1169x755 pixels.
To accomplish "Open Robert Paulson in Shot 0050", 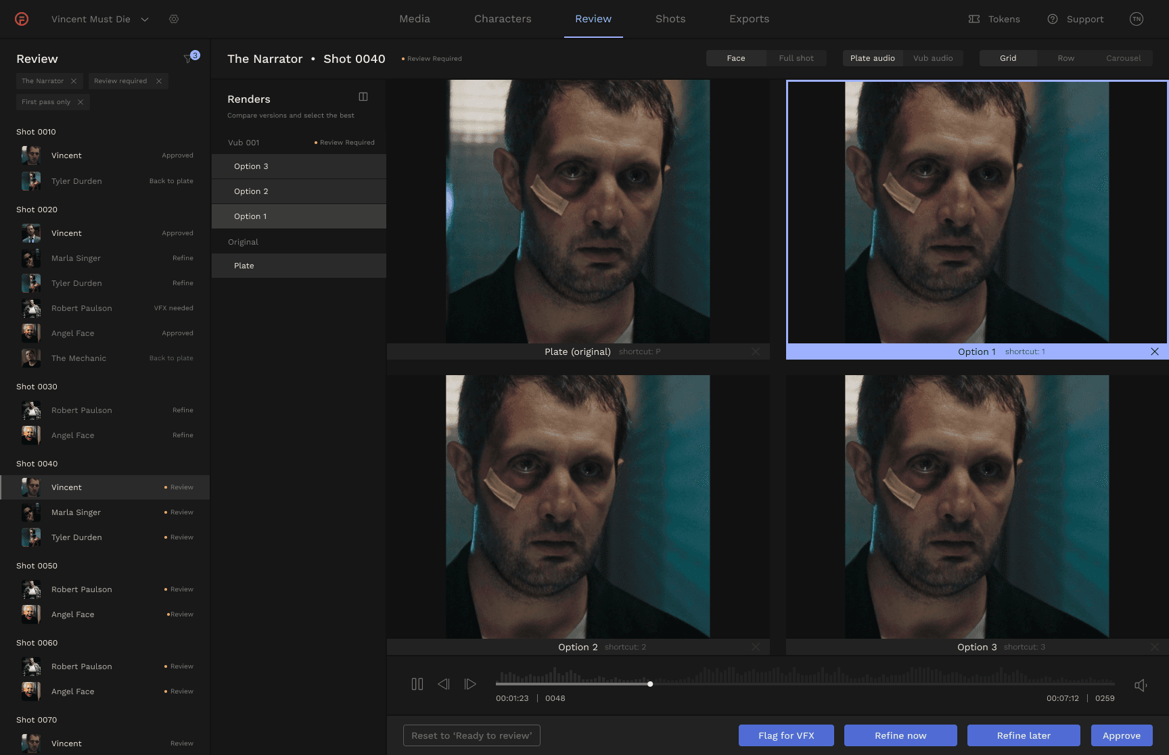I will (105, 589).
